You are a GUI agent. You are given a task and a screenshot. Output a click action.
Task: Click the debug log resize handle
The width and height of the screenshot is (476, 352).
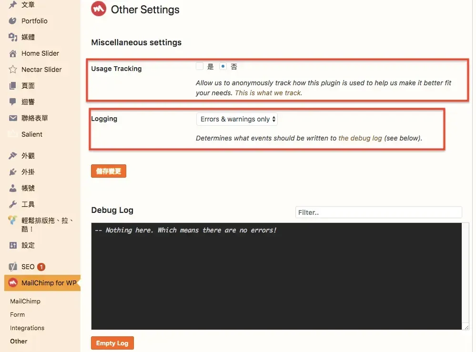click(466, 327)
